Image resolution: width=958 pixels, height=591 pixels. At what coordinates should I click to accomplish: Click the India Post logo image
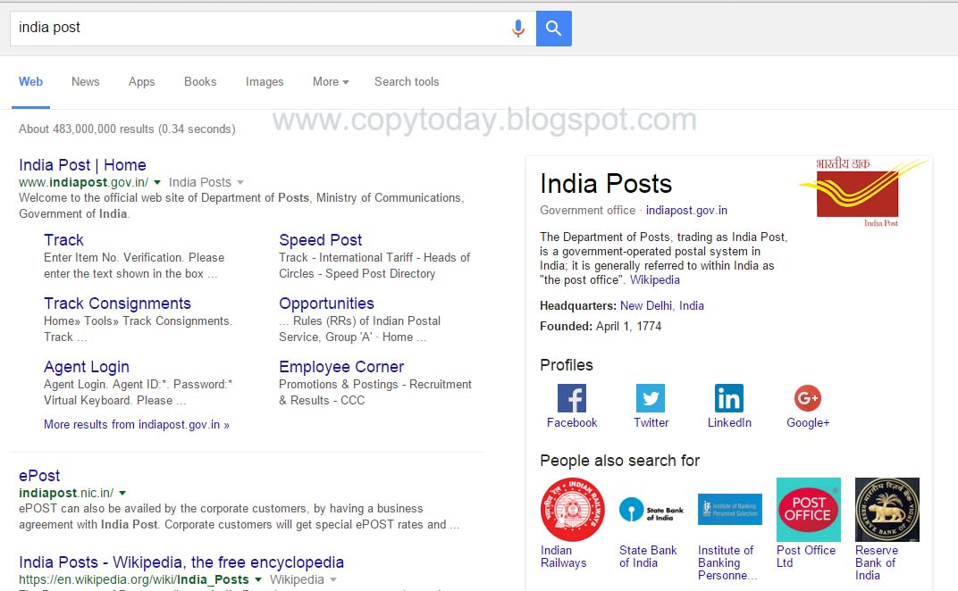(863, 192)
